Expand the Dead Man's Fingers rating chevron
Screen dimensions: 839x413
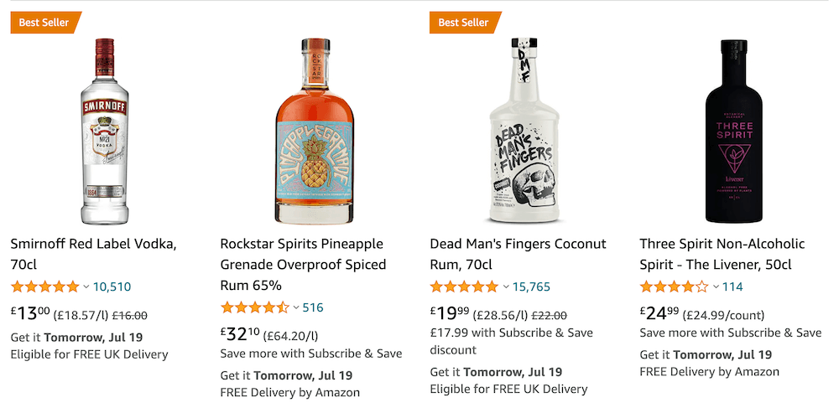point(505,287)
